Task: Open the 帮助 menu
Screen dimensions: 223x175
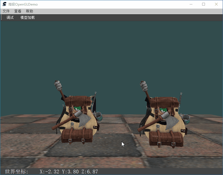Action: coord(29,11)
